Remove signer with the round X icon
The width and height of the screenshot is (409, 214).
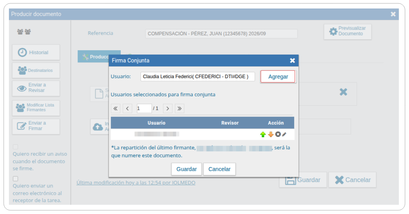click(x=278, y=134)
